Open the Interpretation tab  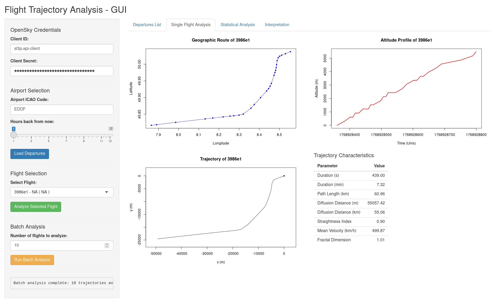tap(277, 25)
